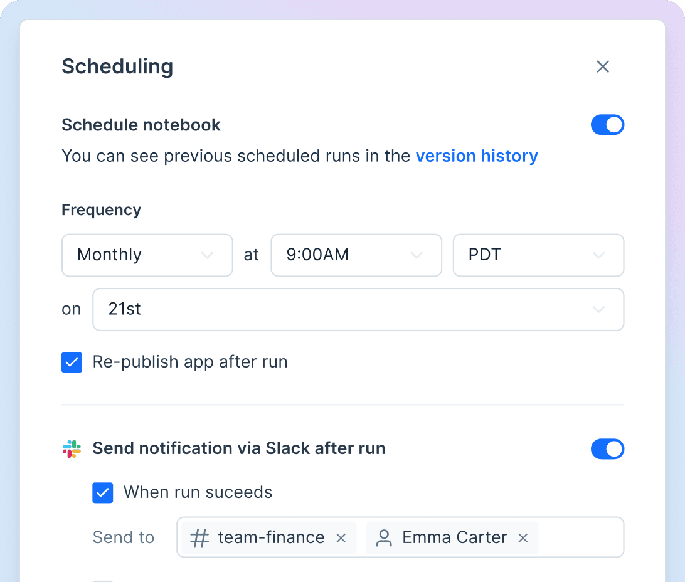Screen dimensions: 685x582
Task: Click the person icon beside Emma Carter
Action: point(384,538)
